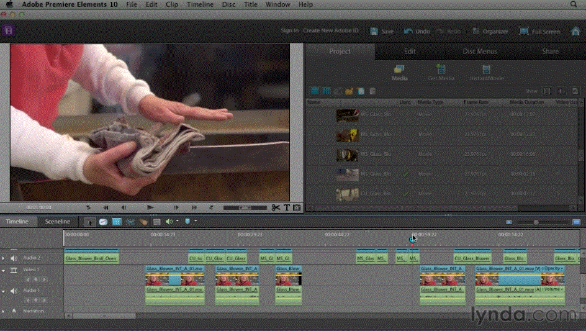
Task: Open the clip list icon in the timeline toolbar
Action: tap(157, 222)
